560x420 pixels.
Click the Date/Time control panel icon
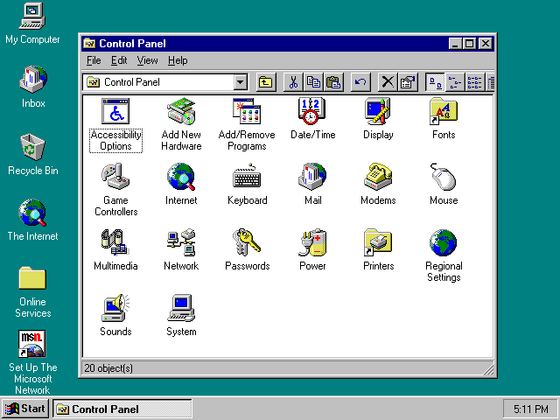[x=312, y=111]
